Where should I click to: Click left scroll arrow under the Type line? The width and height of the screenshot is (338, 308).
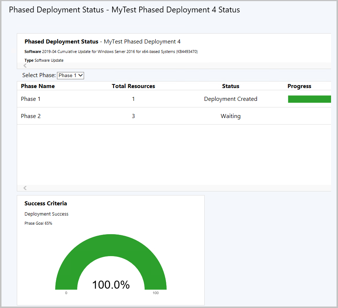(x=25, y=66)
